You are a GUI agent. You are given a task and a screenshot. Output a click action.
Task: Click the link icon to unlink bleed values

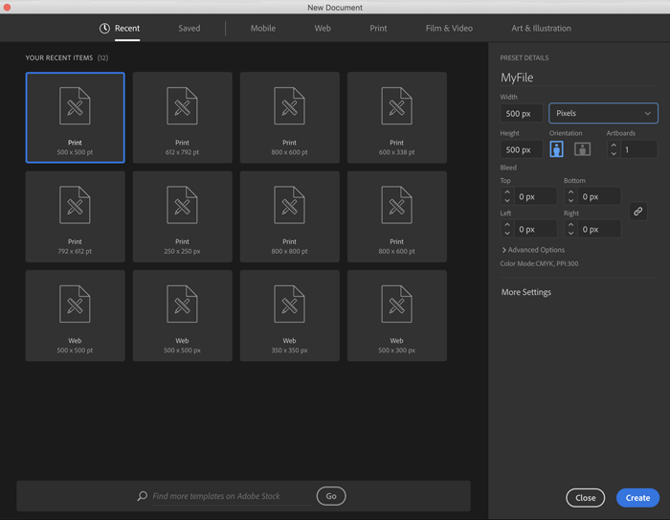coord(638,212)
